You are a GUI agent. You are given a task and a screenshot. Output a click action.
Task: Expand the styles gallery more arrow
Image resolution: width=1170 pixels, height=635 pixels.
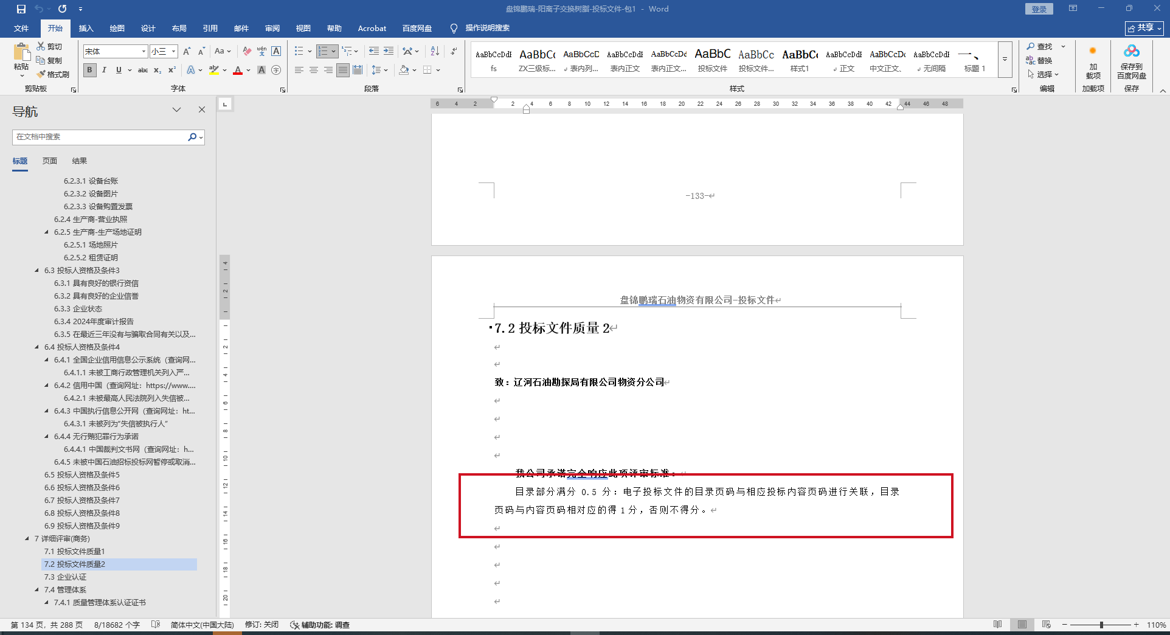(1005, 60)
